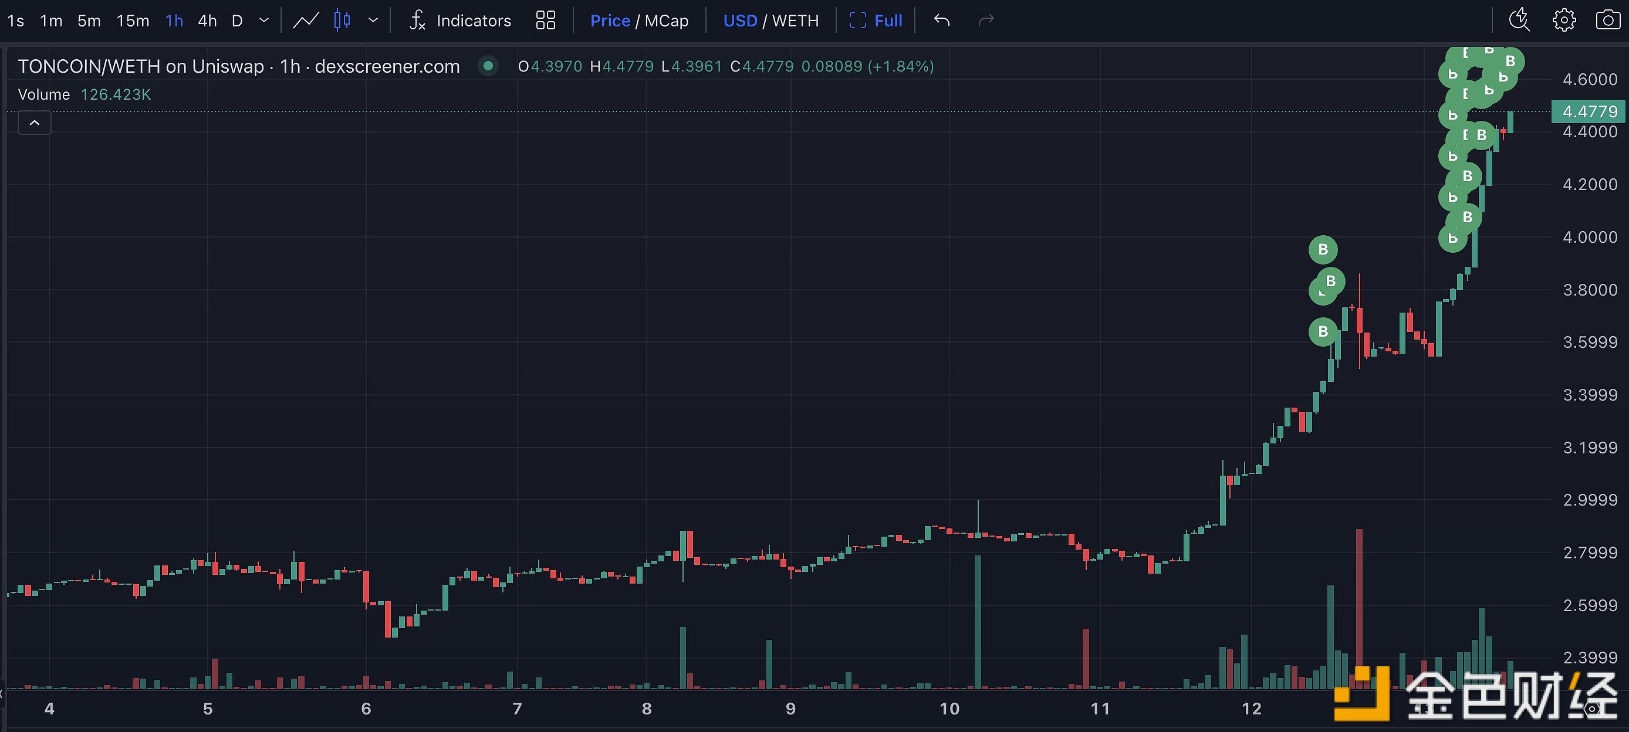The image size is (1629, 732).
Task: Open the Indicators menu
Action: click(459, 21)
